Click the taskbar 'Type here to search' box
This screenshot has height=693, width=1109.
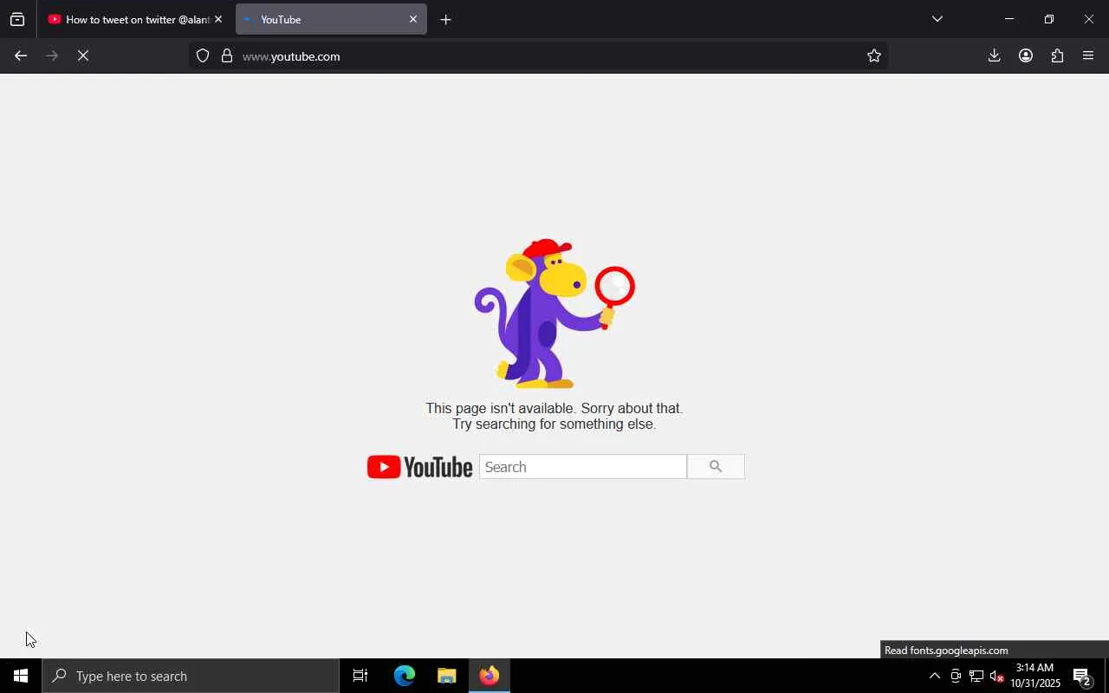point(191,676)
